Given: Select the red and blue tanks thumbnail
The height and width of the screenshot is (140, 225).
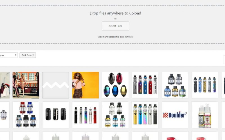Looking at the screenshot, I should 26,115.
